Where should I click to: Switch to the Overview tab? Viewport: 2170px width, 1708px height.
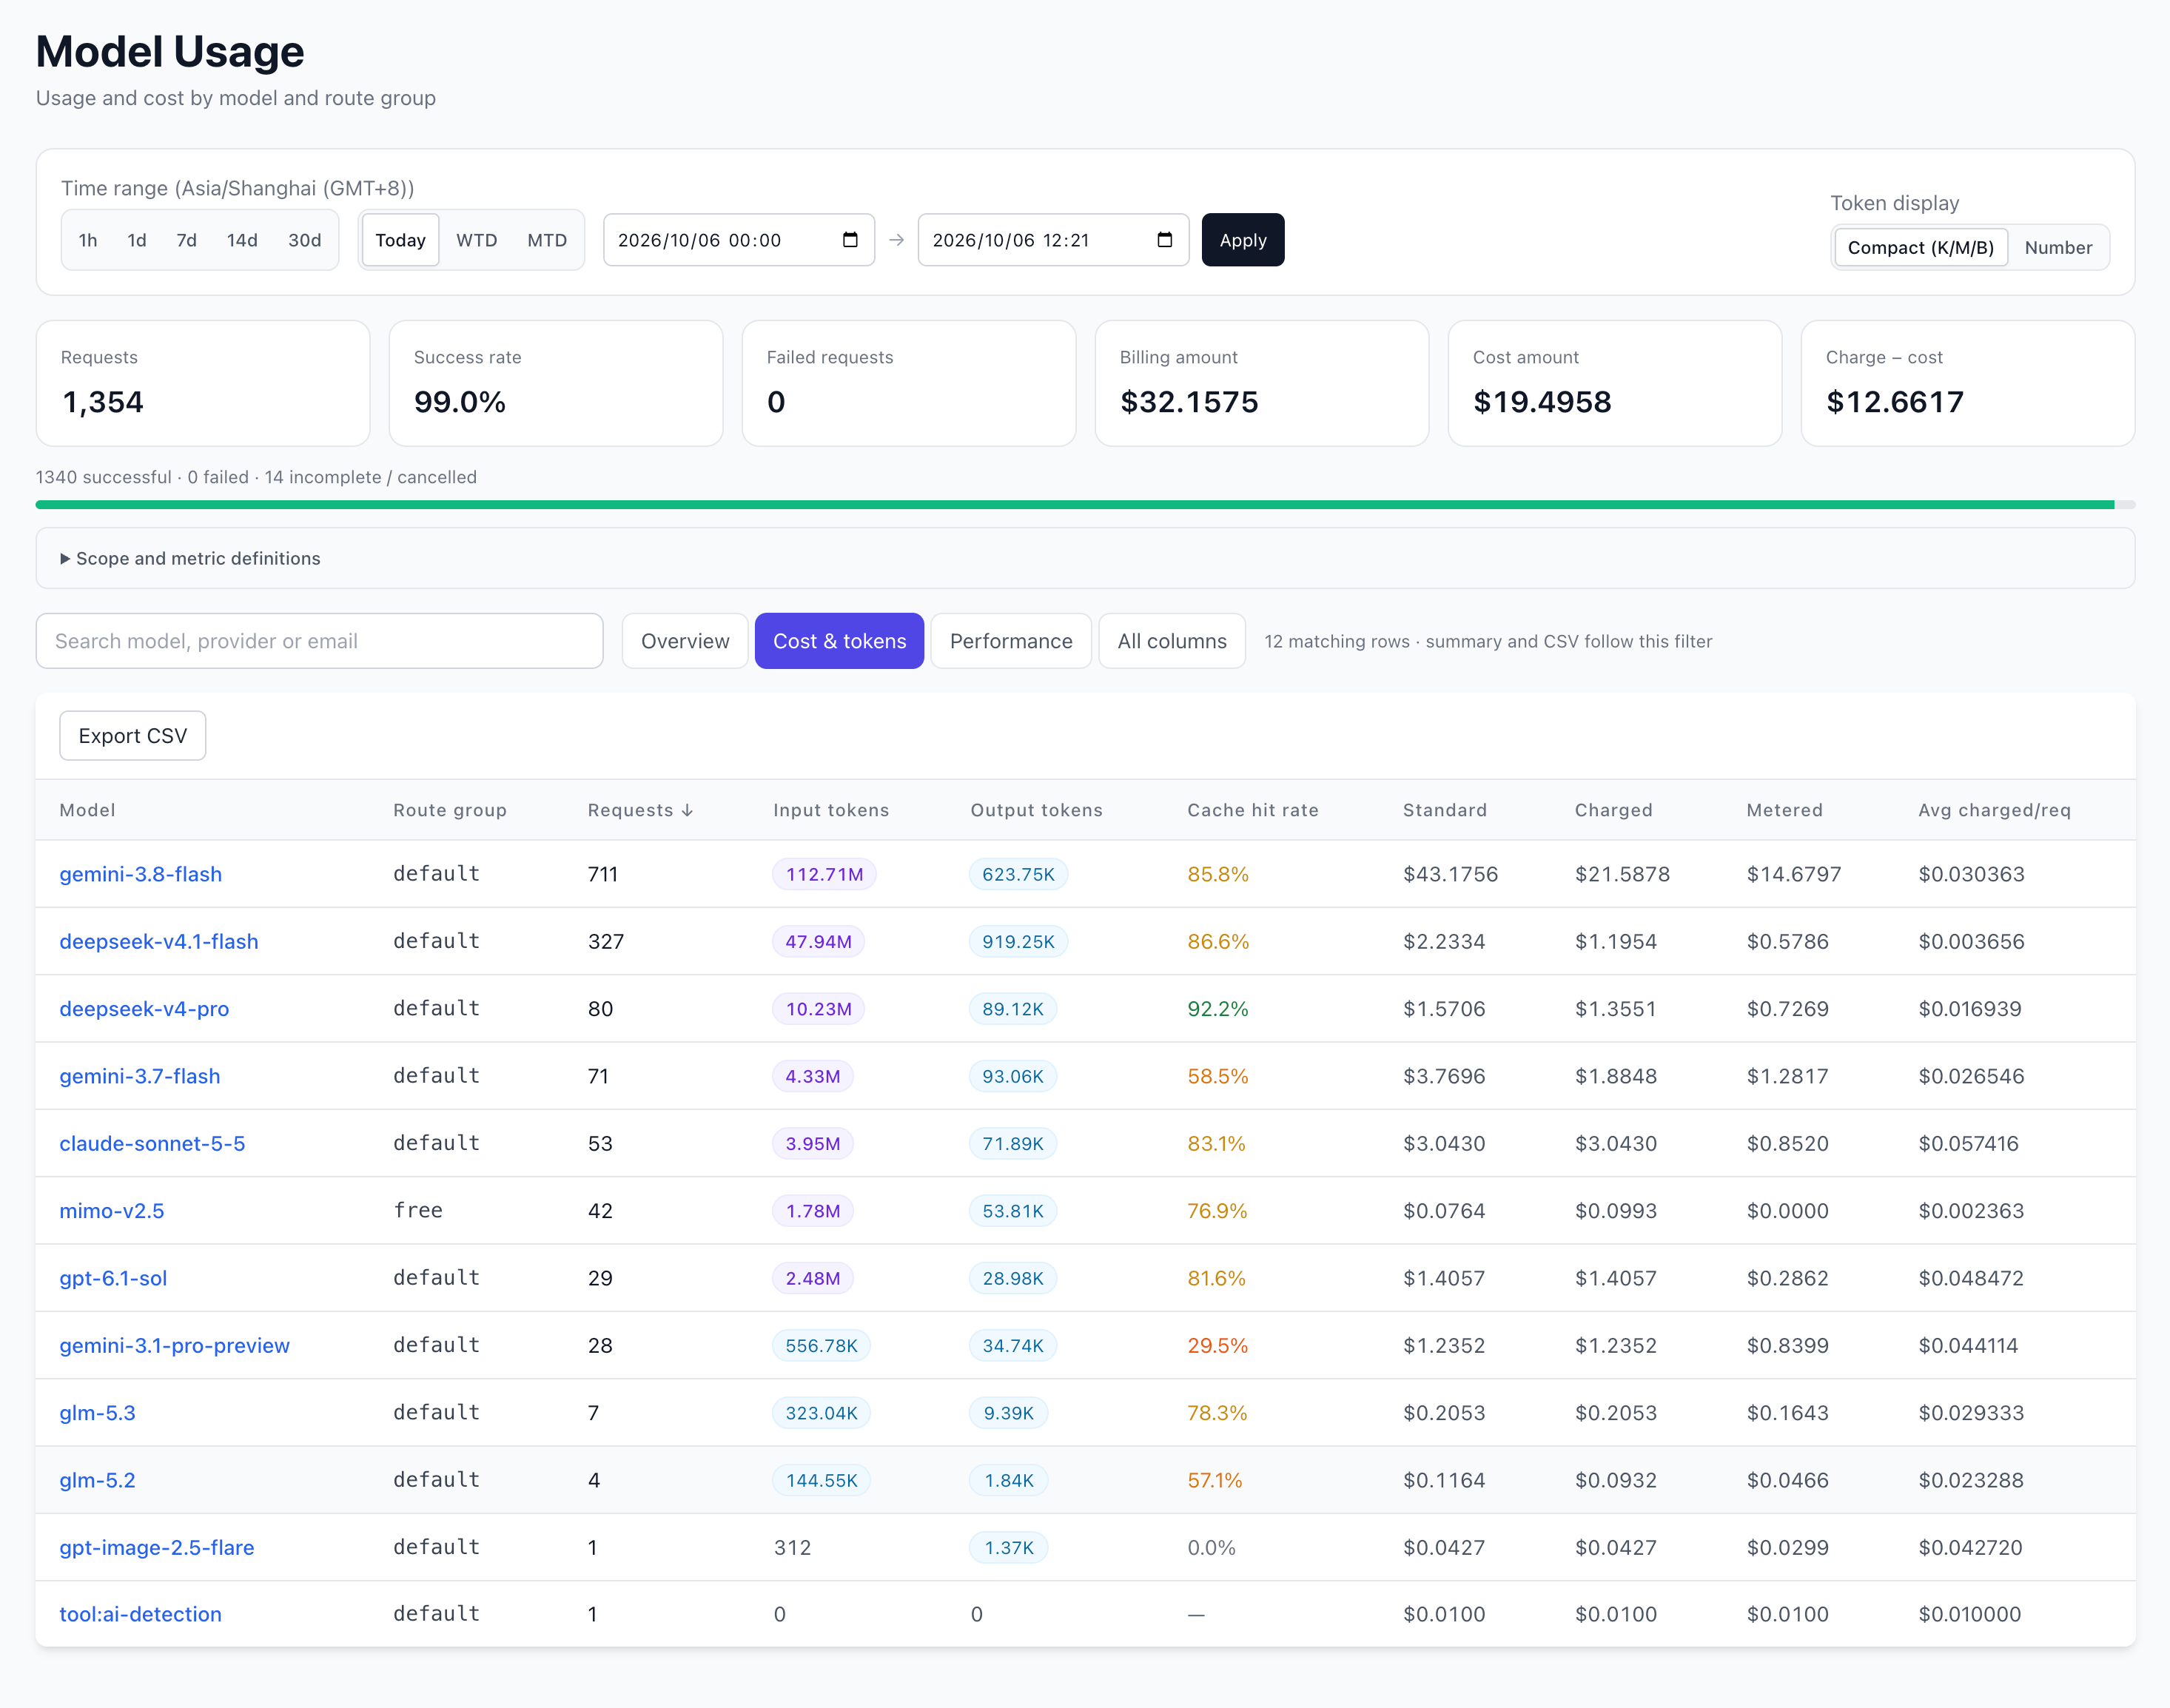[x=685, y=641]
